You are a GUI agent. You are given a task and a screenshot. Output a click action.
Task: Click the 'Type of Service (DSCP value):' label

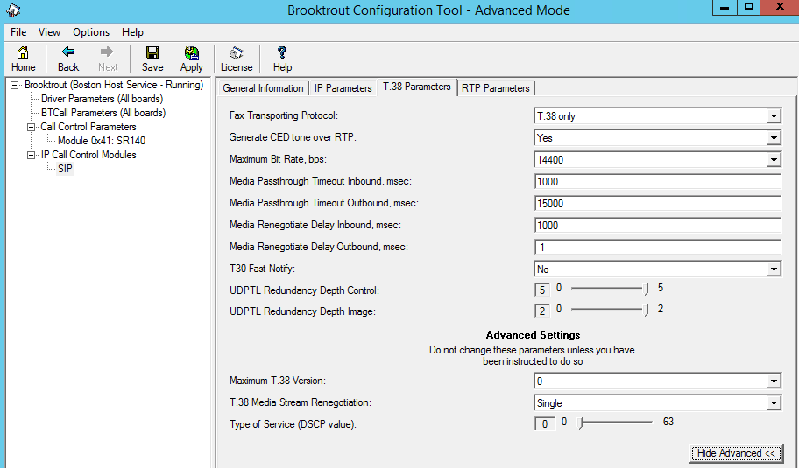[x=293, y=423]
